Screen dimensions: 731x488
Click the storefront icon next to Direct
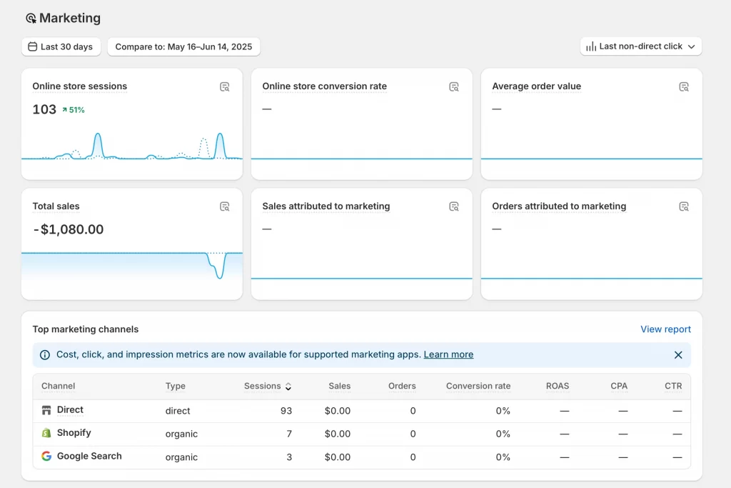click(x=46, y=411)
